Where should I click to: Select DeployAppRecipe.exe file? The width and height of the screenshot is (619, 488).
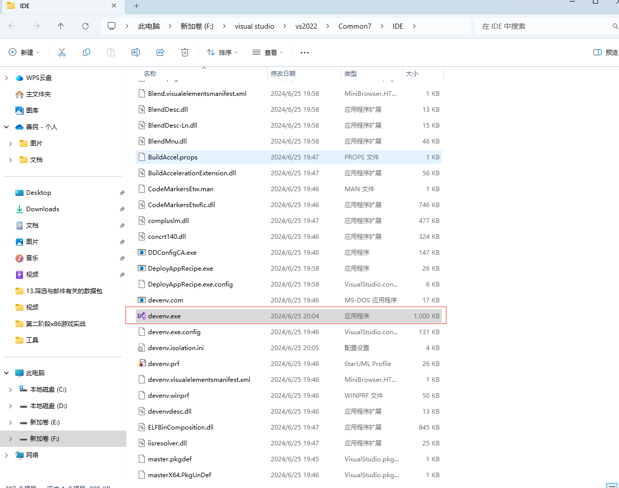[x=289, y=268]
